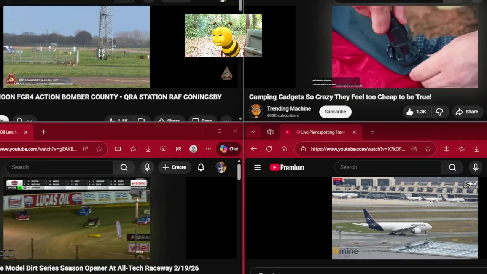Screen dimensions: 487x274
Task: Close the Live Planespotting tab
Action: (x=354, y=132)
